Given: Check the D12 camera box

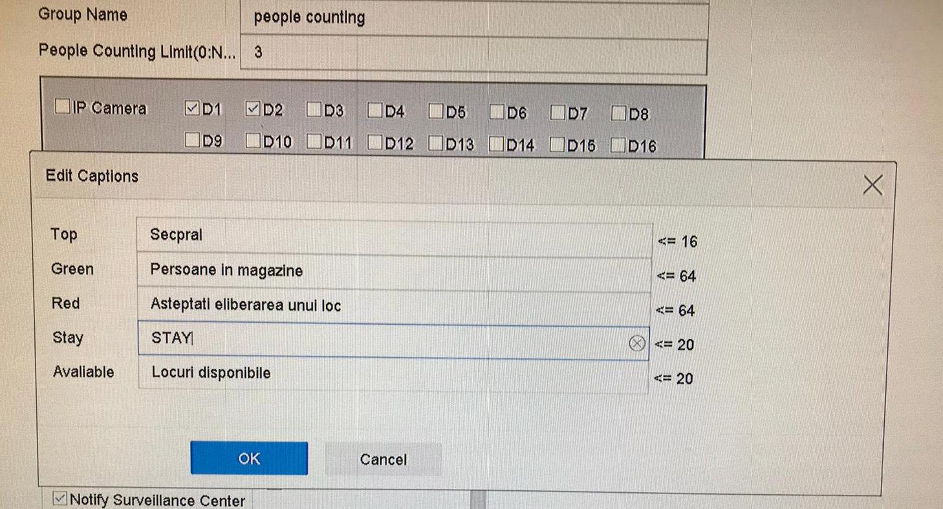Looking at the screenshot, I should click(x=375, y=143).
